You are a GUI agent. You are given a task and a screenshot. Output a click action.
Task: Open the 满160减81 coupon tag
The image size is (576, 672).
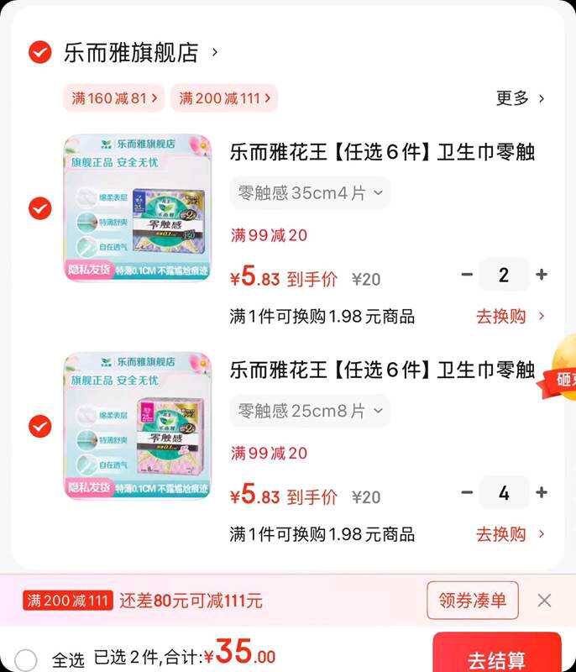click(x=114, y=98)
